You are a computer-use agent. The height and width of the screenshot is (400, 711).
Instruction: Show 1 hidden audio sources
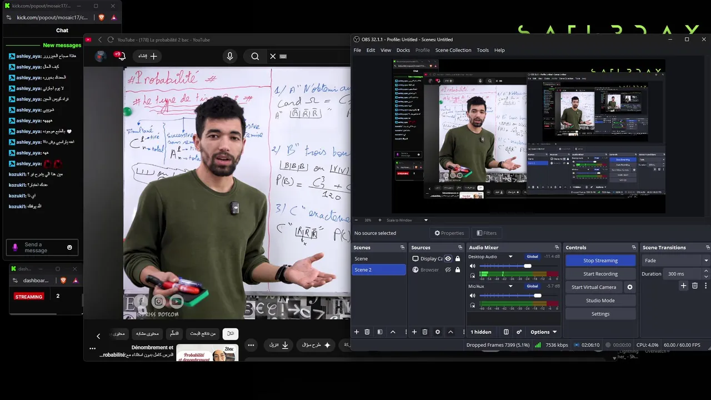tap(481, 332)
